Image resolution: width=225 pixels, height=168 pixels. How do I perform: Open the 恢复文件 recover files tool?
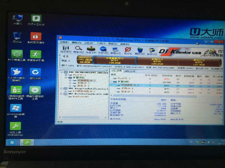point(91,50)
